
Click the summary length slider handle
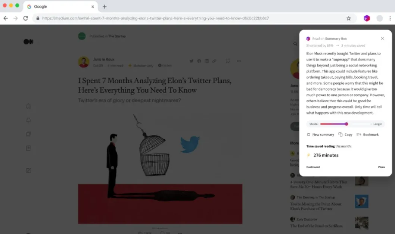point(346,124)
